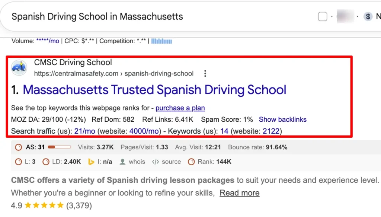Click the Pages/Visit: 1.33 stat
Image resolution: width=381 pixels, height=217 pixels.
point(144,147)
